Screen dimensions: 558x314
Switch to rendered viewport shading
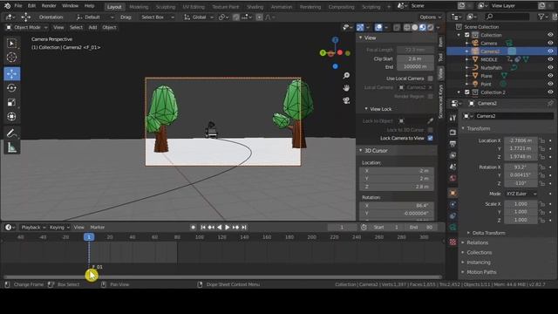(430, 27)
